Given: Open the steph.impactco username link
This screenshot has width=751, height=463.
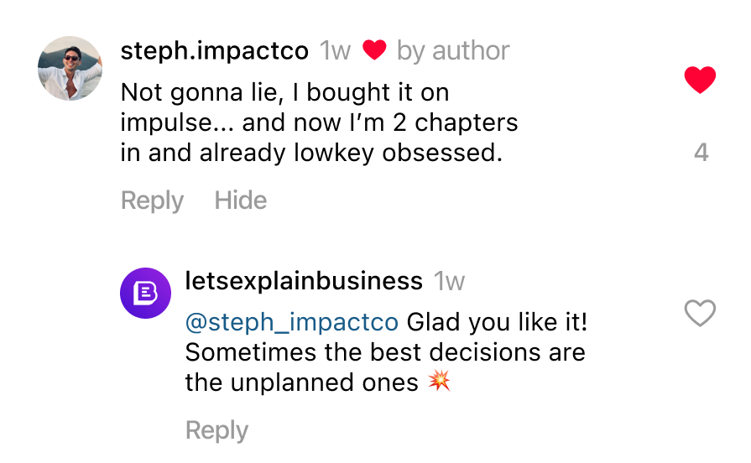Looking at the screenshot, I should pyautogui.click(x=215, y=51).
